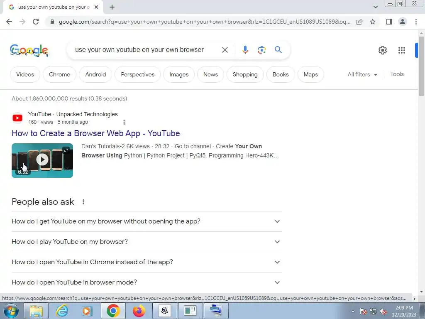Share this page icon in address bar
Image resolution: width=425 pixels, height=319 pixels.
[359, 22]
